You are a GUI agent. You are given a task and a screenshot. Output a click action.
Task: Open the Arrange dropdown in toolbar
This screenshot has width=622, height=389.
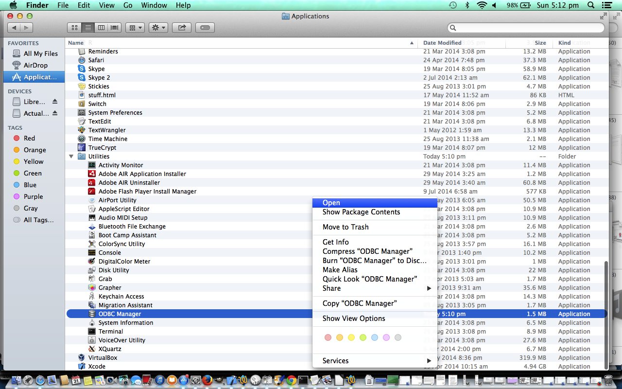[135, 28]
